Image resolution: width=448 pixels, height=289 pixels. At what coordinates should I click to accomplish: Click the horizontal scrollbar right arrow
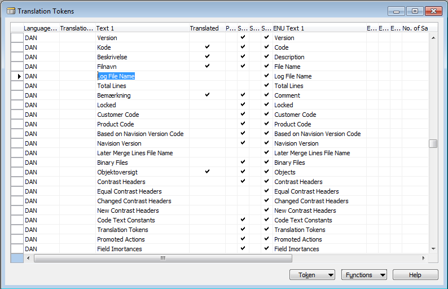[424, 258]
